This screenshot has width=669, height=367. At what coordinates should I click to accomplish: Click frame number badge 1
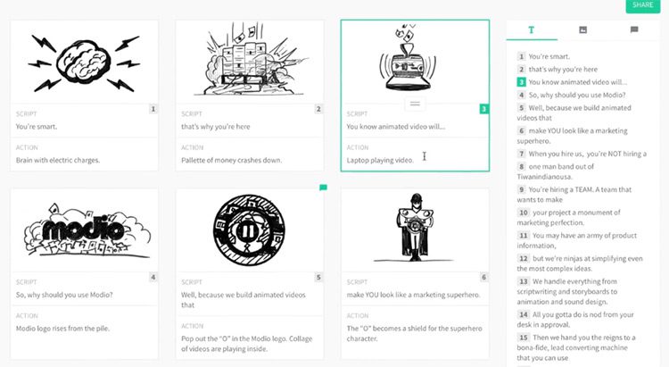click(153, 109)
